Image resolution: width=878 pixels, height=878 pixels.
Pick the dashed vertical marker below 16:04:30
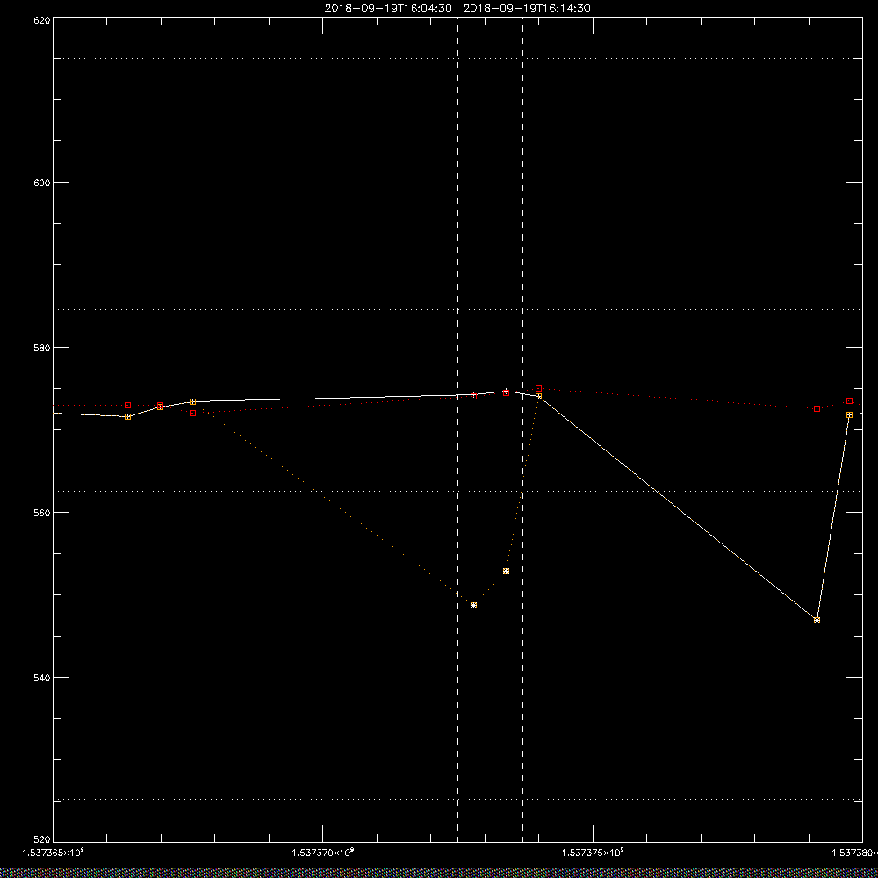point(458,429)
